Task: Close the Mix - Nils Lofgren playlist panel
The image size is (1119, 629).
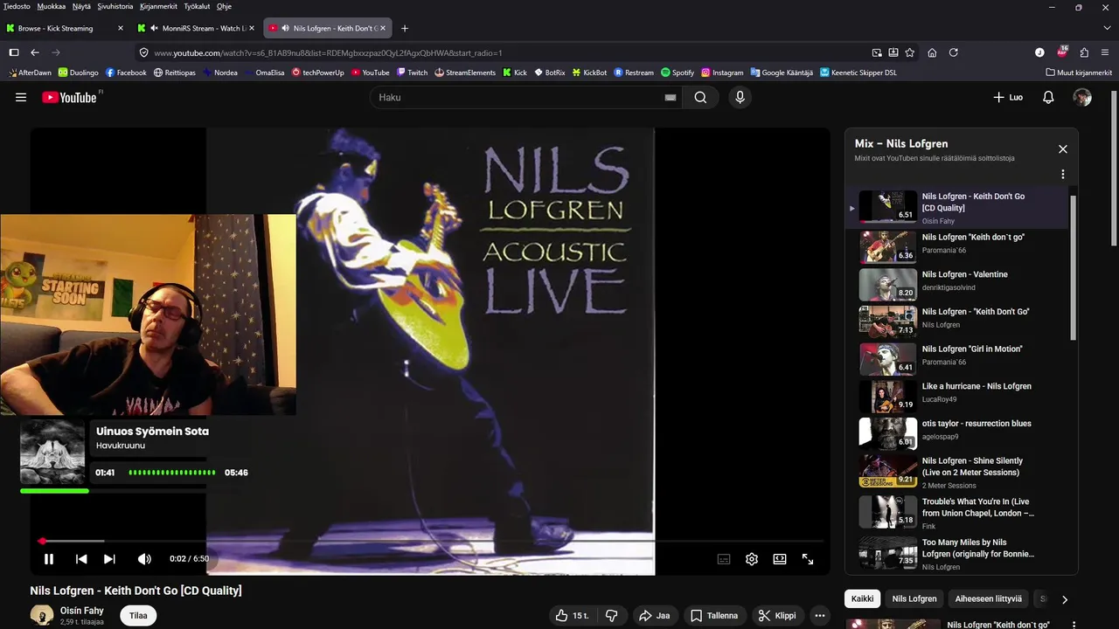Action: tap(1063, 149)
